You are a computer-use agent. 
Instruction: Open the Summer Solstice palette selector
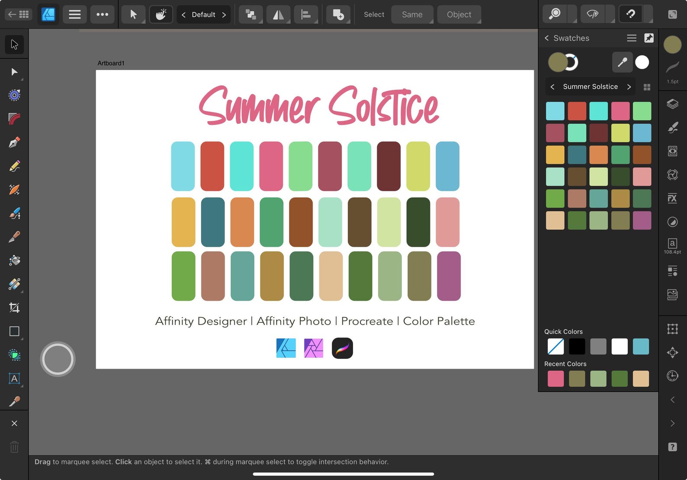point(590,87)
